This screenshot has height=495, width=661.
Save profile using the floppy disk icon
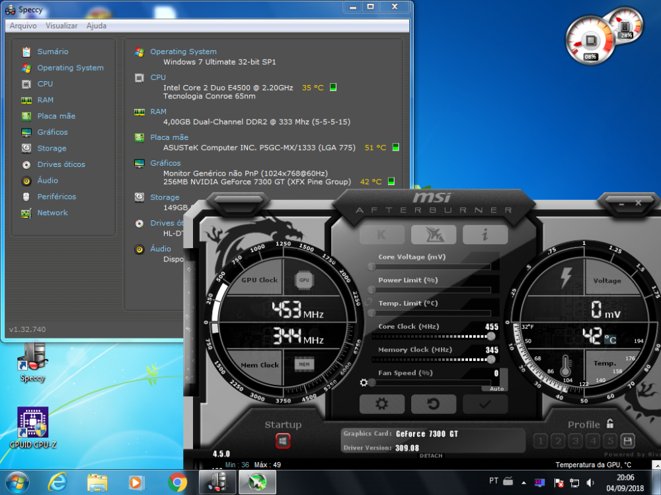[x=627, y=441]
